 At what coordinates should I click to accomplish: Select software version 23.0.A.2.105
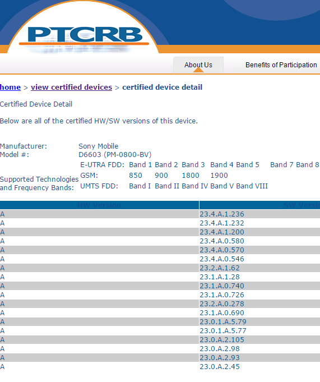pos(222,339)
